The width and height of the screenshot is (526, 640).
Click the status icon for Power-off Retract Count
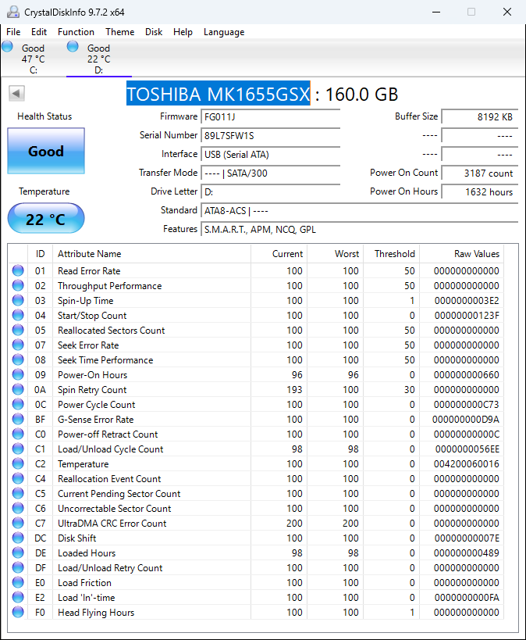[x=18, y=434]
